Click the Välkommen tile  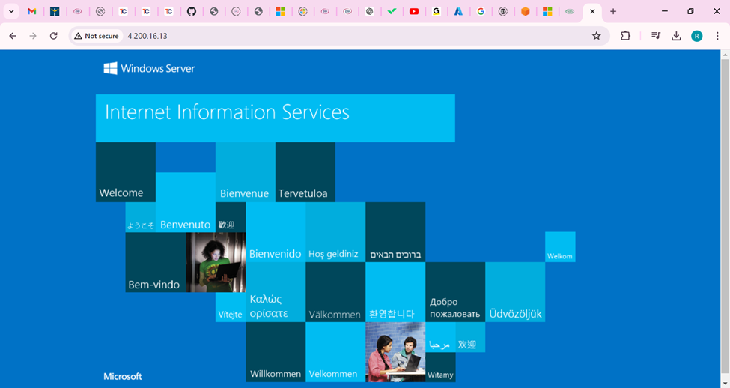coord(335,292)
